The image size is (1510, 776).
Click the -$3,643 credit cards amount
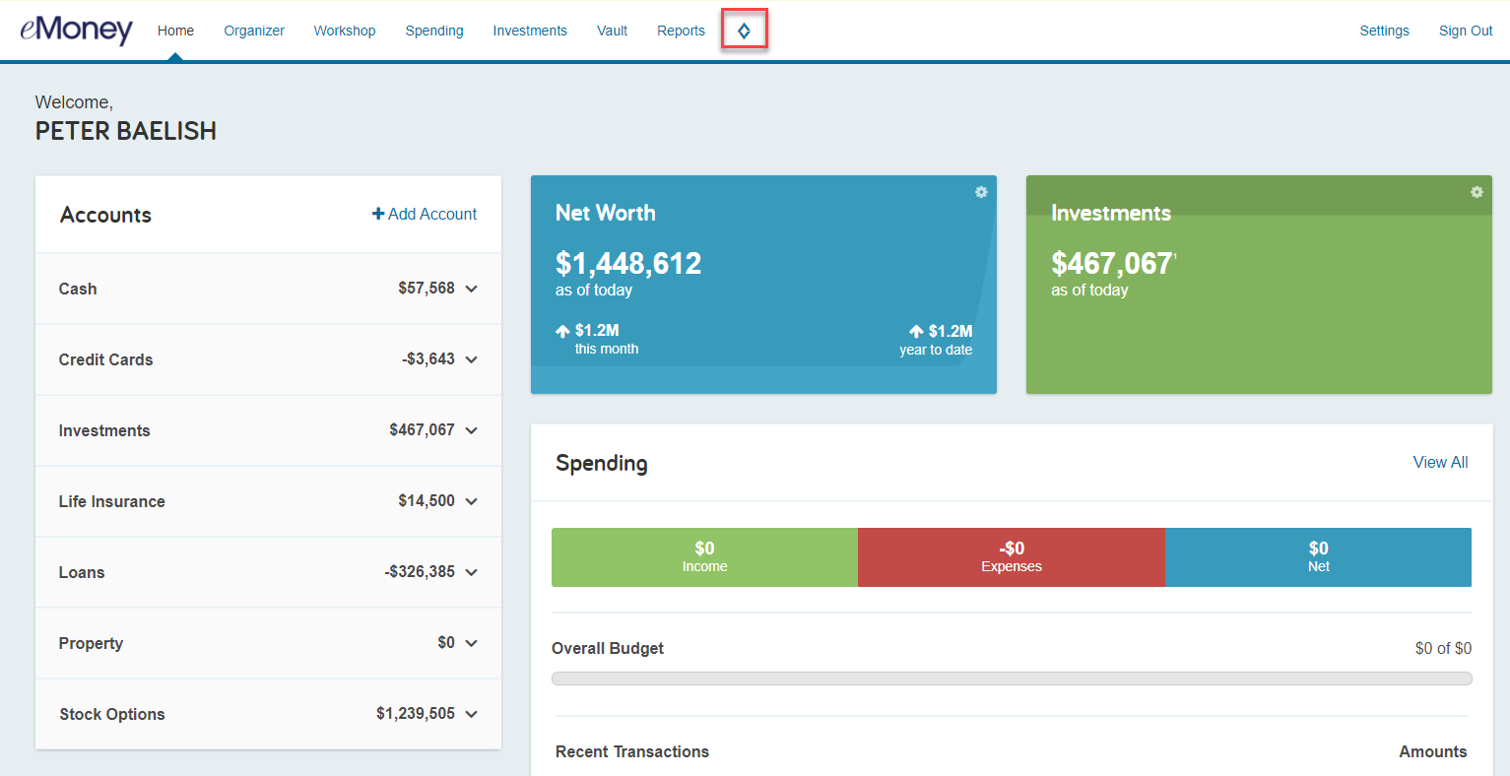point(428,358)
